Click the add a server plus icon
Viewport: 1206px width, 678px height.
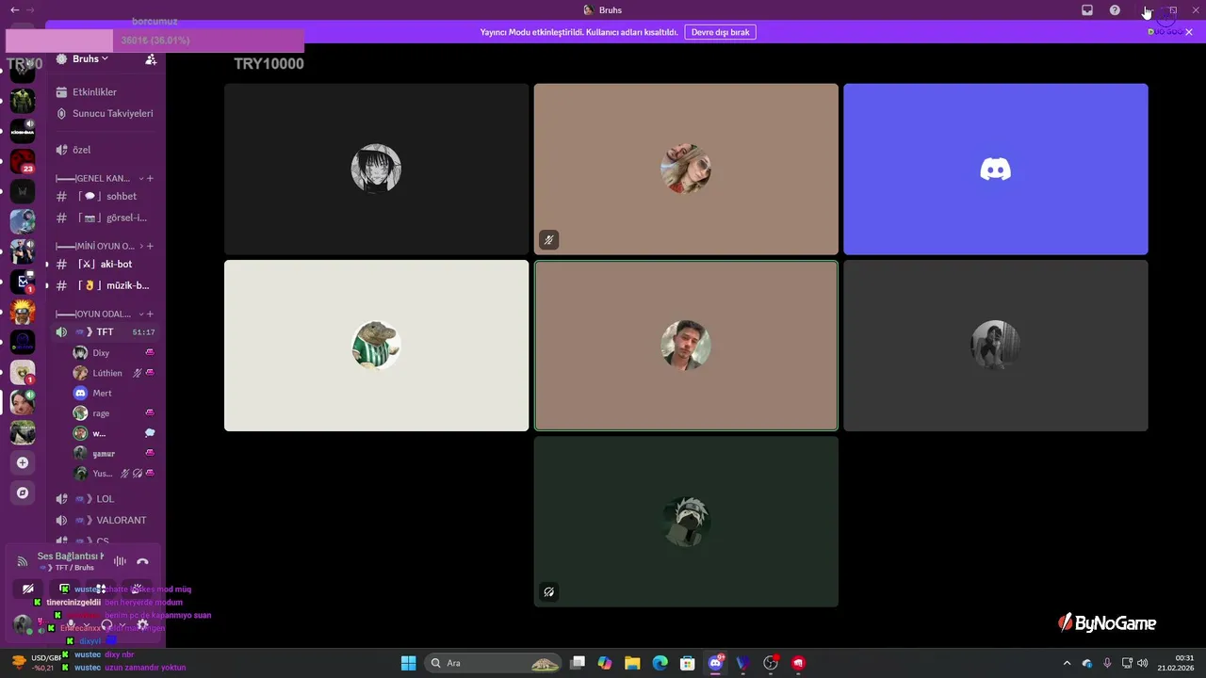click(23, 462)
